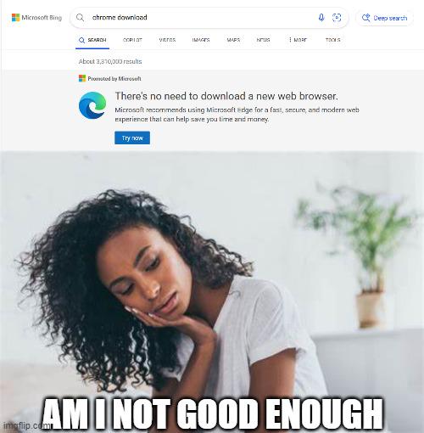Viewport: 424px width, 433px height.
Task: Click the Try now button
Action: (x=132, y=138)
